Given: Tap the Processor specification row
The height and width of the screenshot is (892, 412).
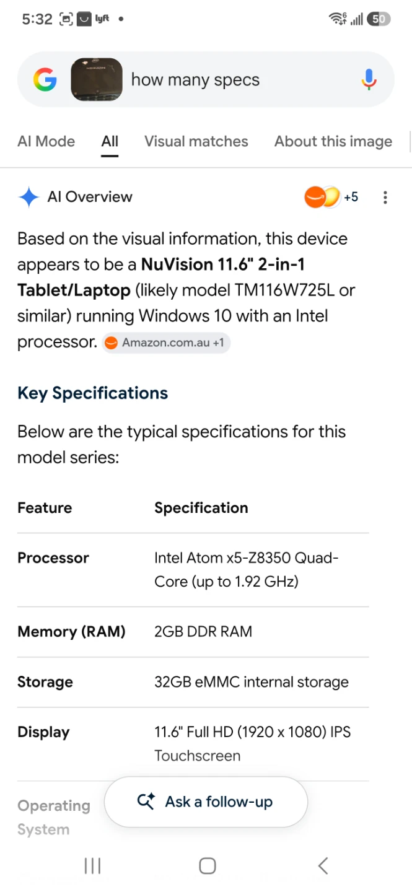Looking at the screenshot, I should coord(193,570).
